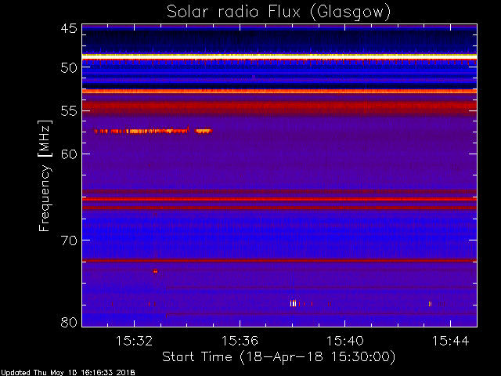501x376 pixels.
Task: Click the white burst near 77 MHz at 15:38
Action: [x=293, y=303]
